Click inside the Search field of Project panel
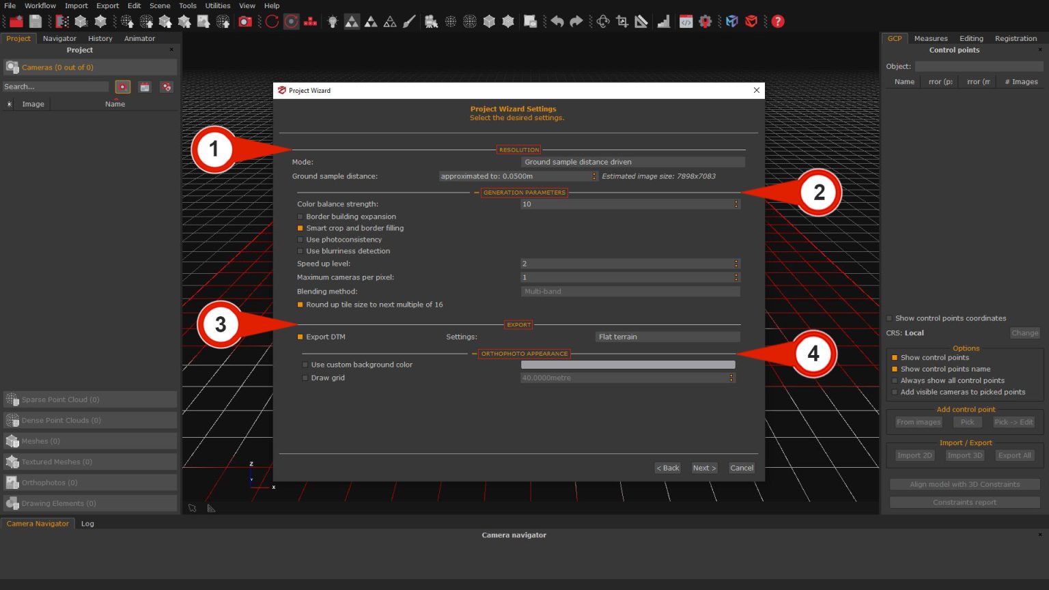The image size is (1049, 590). click(x=55, y=86)
